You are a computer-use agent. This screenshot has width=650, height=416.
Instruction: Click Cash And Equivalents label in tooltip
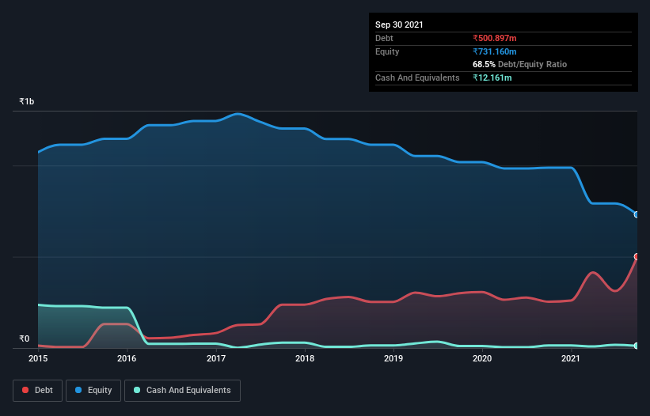coord(417,78)
